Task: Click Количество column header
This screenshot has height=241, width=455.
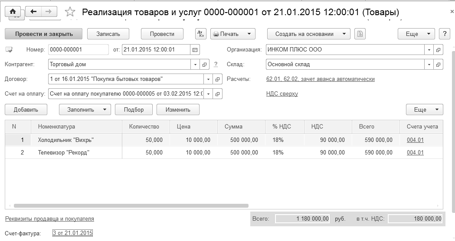Action: tap(146, 127)
